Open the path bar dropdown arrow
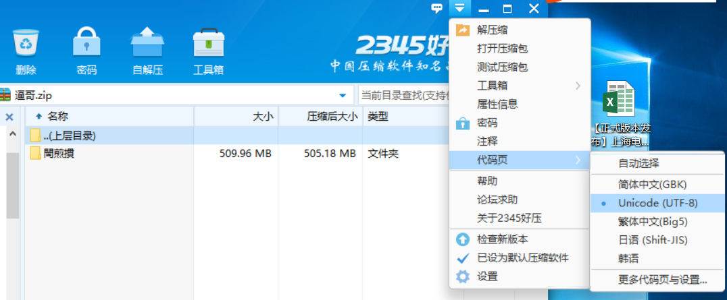 pos(343,95)
